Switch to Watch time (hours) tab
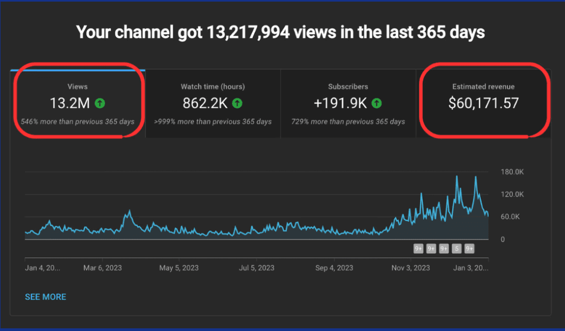This screenshot has height=331, width=565. [213, 104]
